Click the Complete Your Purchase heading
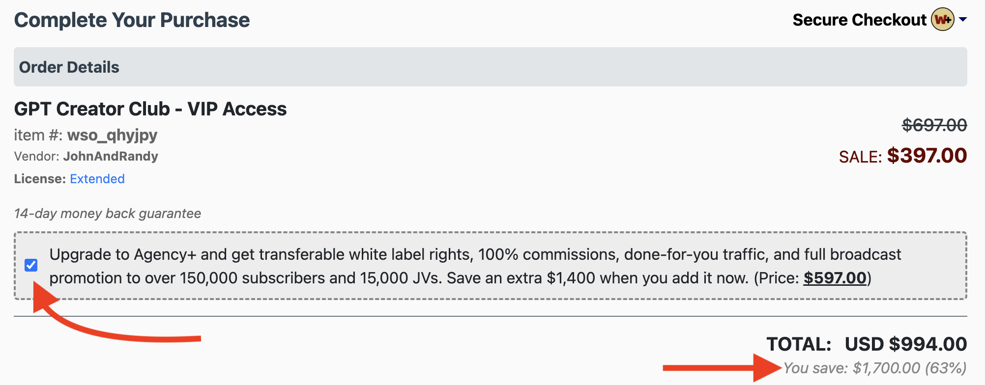 click(x=132, y=20)
